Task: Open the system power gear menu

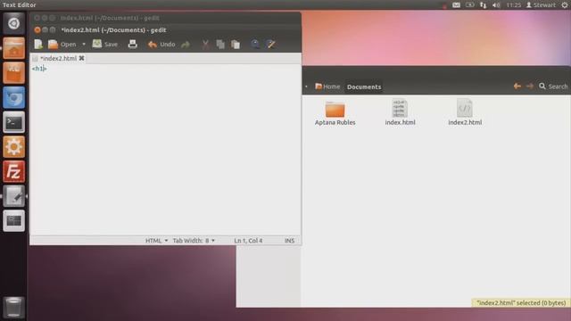Action: coord(565,5)
